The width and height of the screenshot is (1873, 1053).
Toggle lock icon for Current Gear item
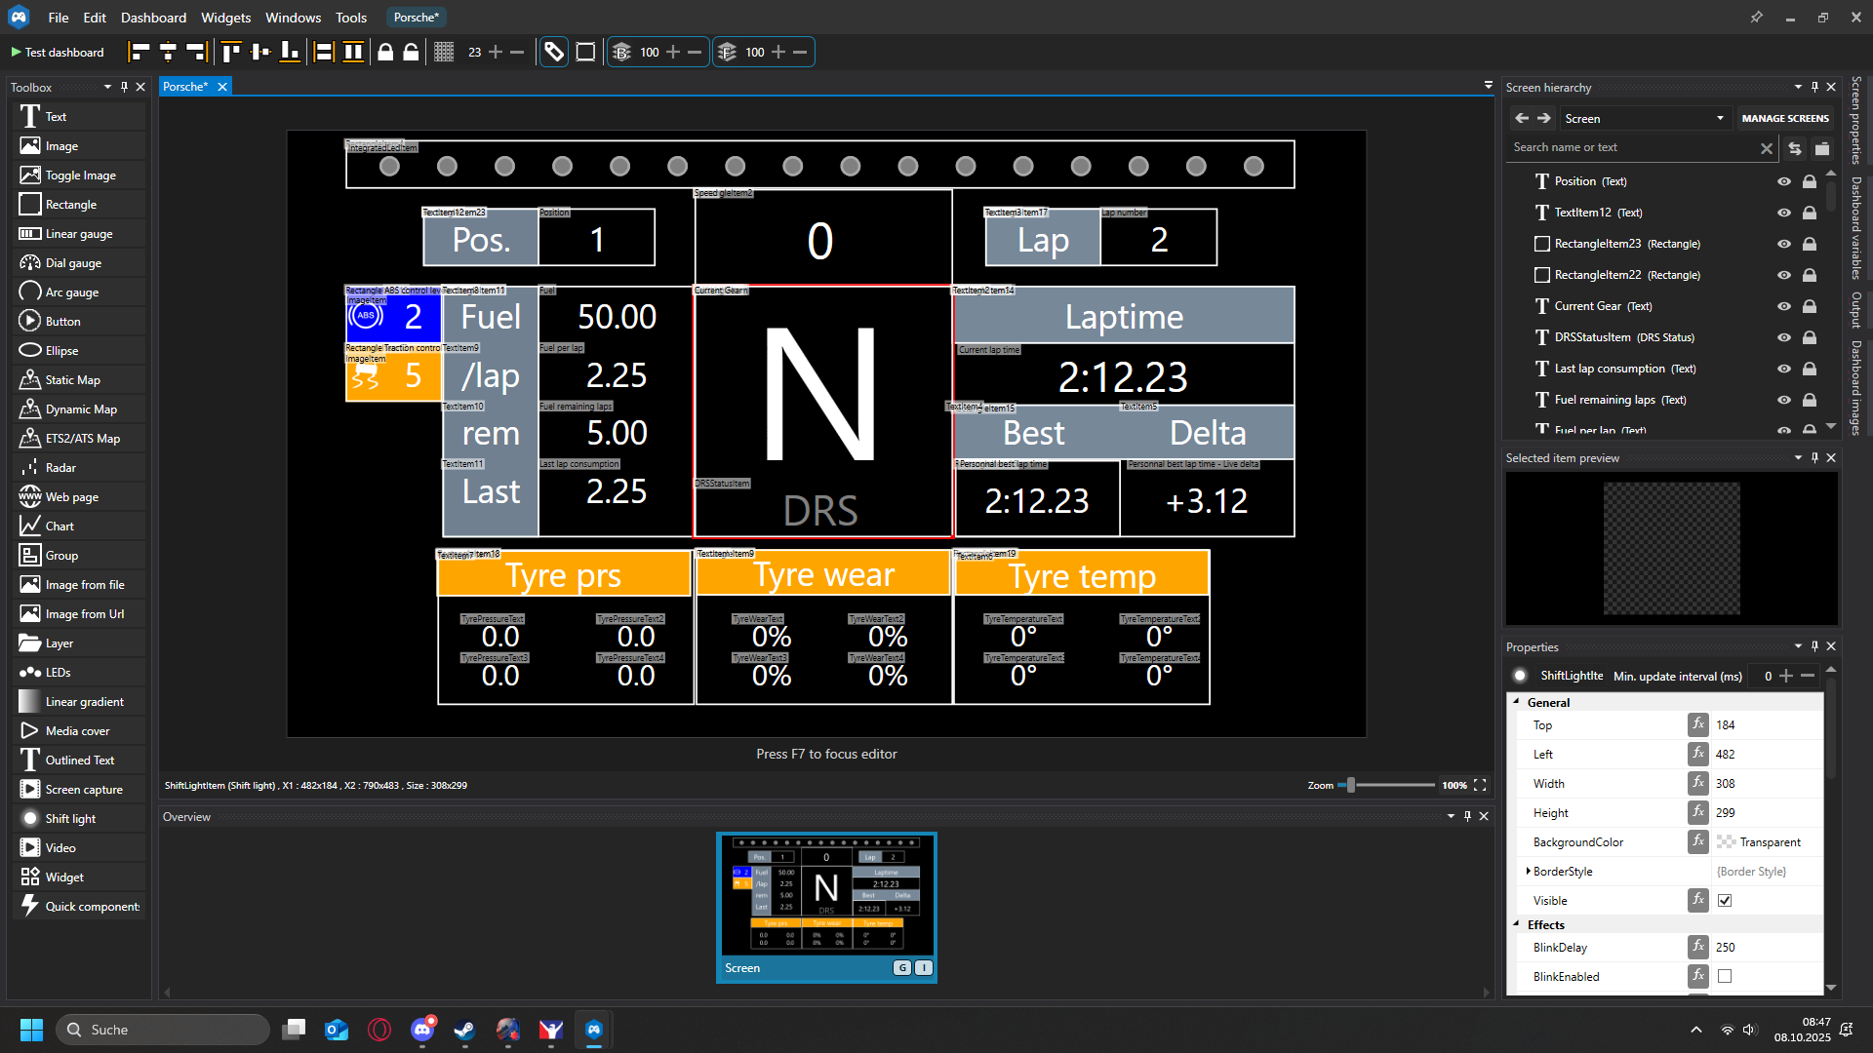1809,306
